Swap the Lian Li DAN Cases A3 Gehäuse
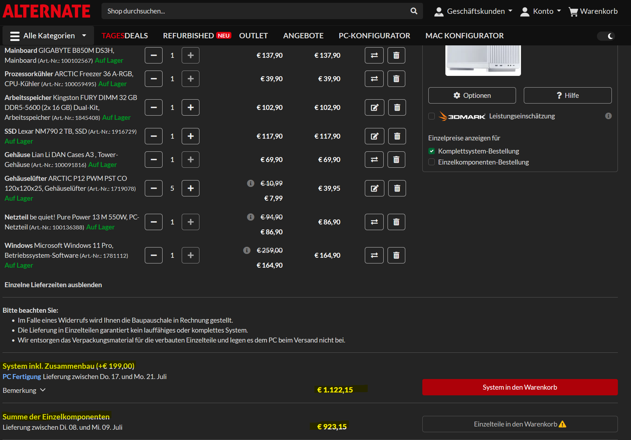631x440 pixels. click(x=374, y=160)
